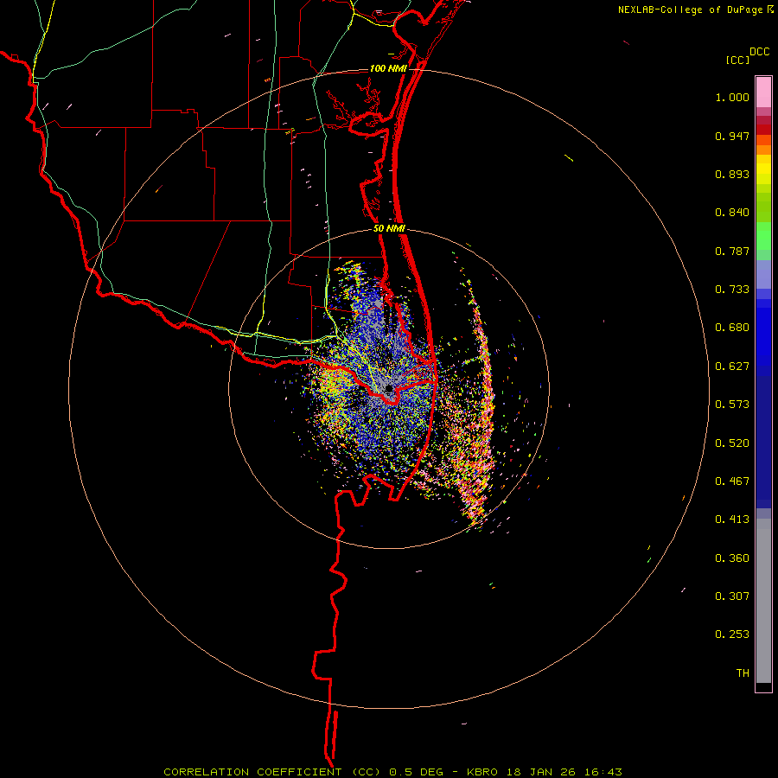Click the 0.573 scale value

tap(732, 405)
